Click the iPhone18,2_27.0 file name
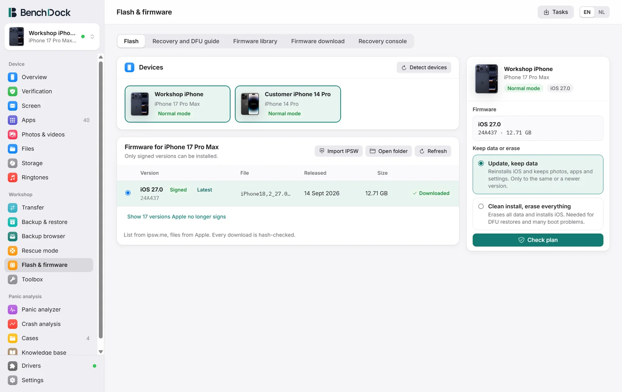This screenshot has height=392, width=622. coord(265,193)
